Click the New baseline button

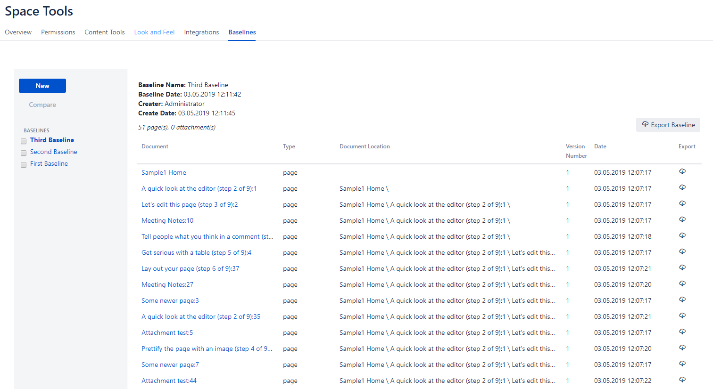coord(42,86)
